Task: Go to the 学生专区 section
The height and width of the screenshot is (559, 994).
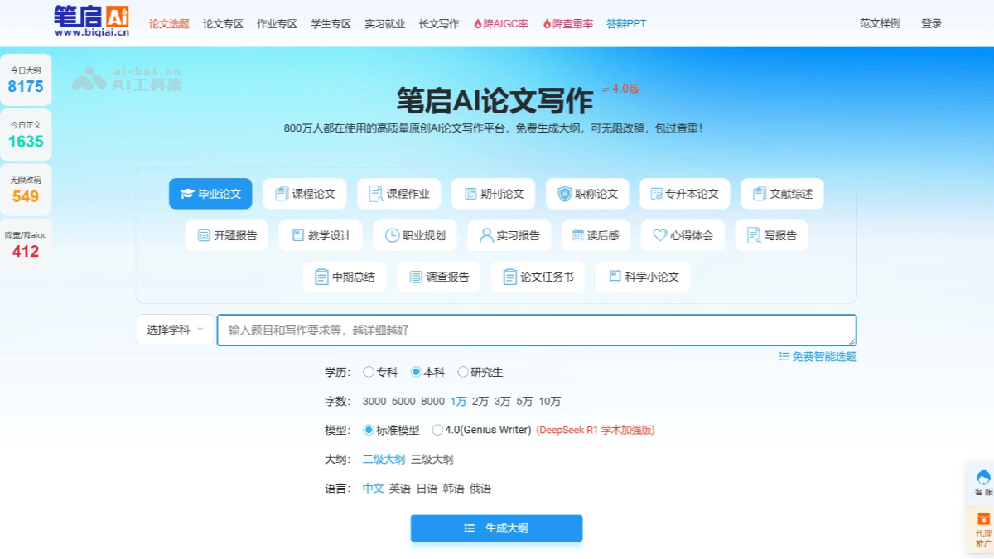Action: [x=331, y=24]
